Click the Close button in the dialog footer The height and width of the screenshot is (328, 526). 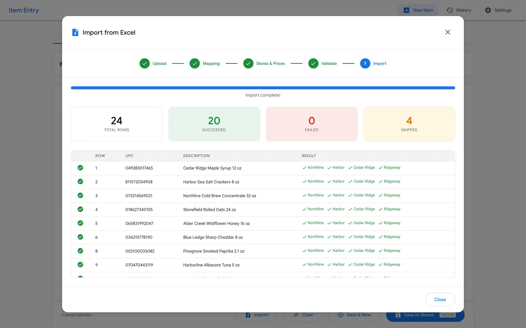[440, 299]
